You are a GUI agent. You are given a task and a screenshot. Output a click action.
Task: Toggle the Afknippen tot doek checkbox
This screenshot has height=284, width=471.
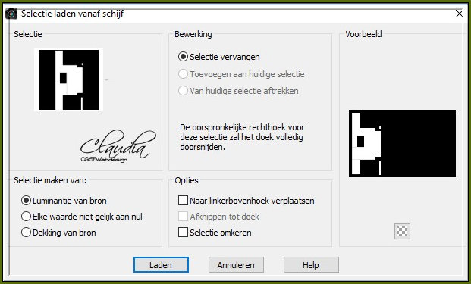183,217
